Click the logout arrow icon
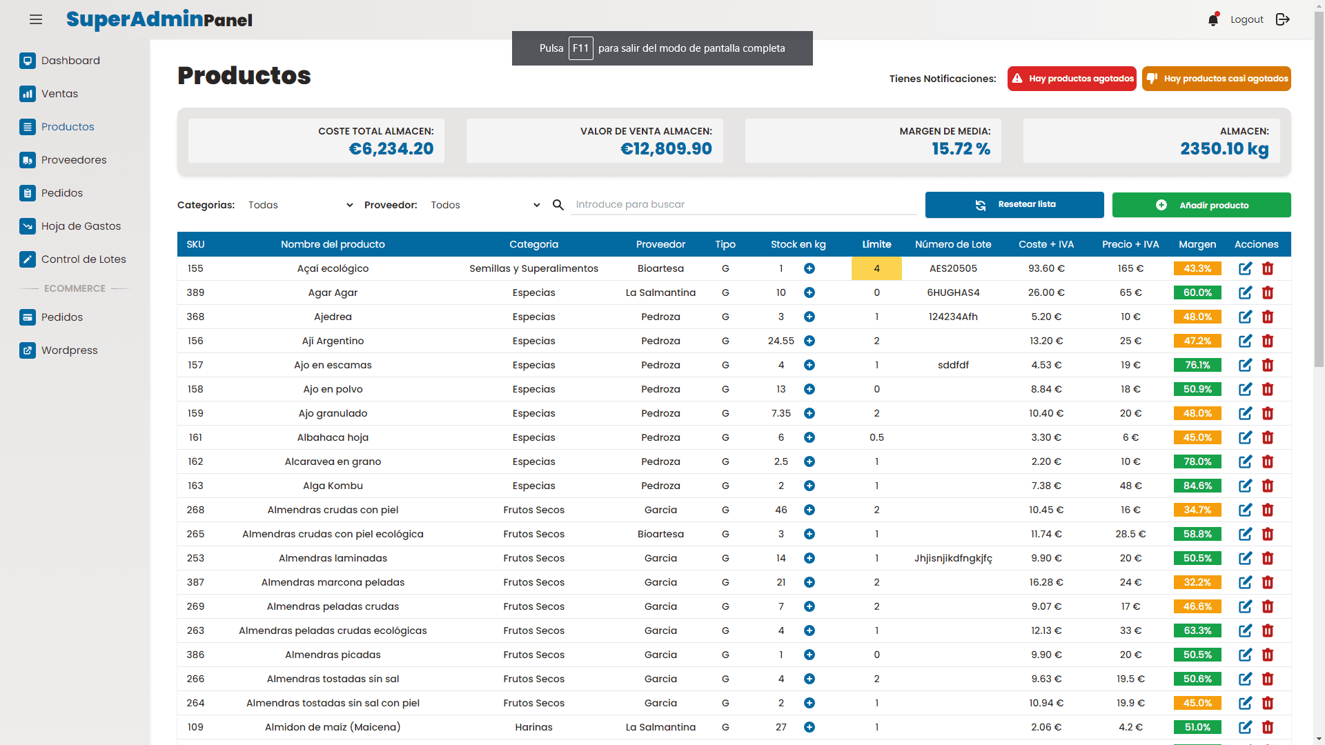The width and height of the screenshot is (1325, 745). coord(1283,19)
